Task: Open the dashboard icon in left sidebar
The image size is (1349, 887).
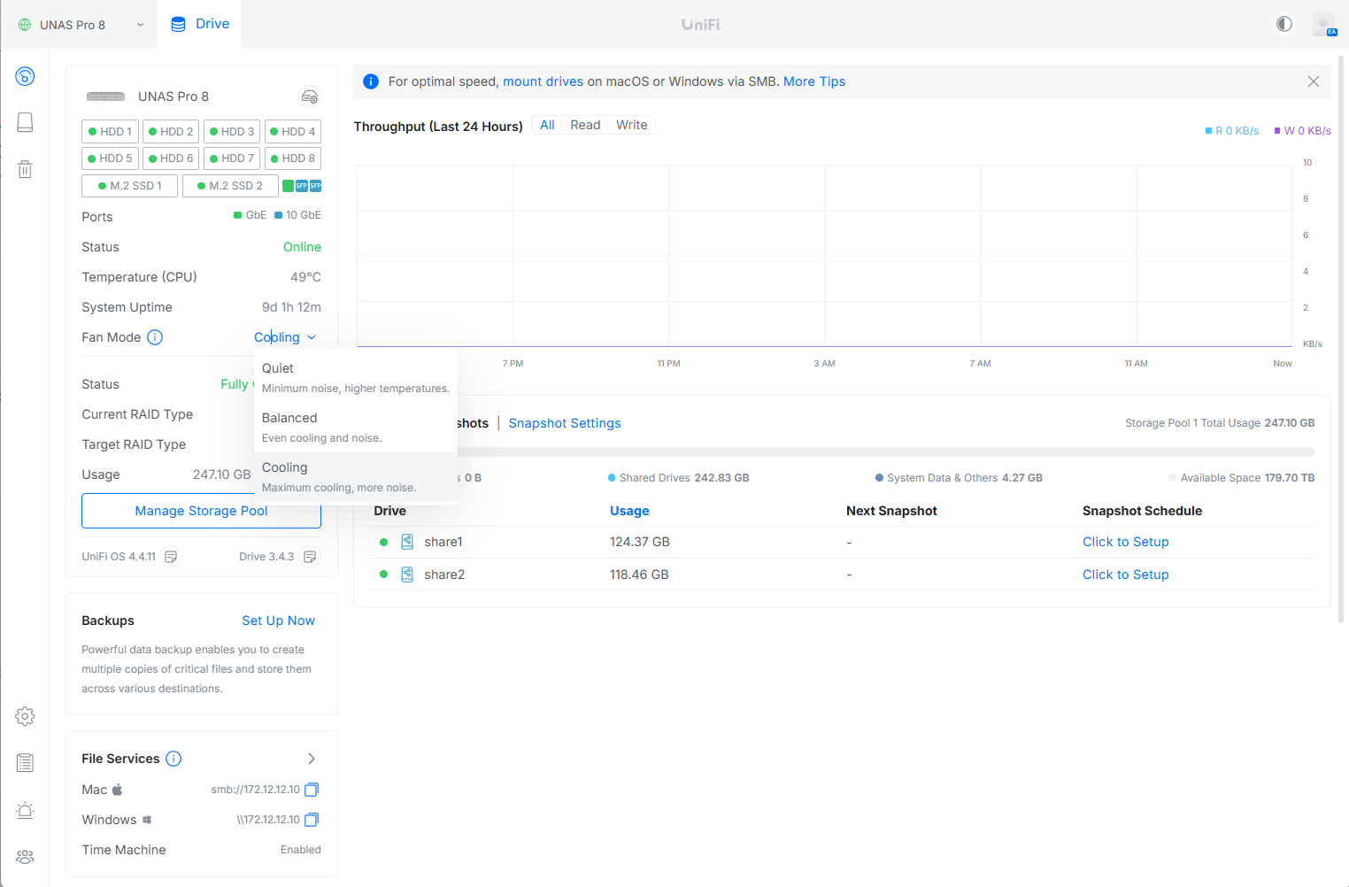Action: [x=25, y=76]
